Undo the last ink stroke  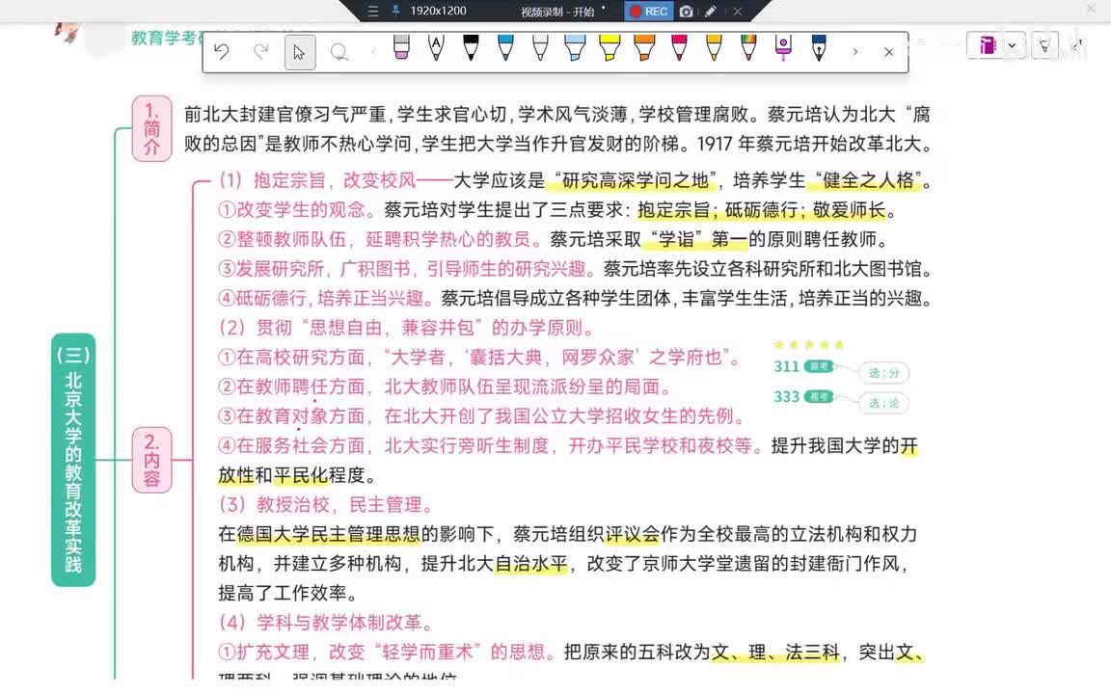222,52
